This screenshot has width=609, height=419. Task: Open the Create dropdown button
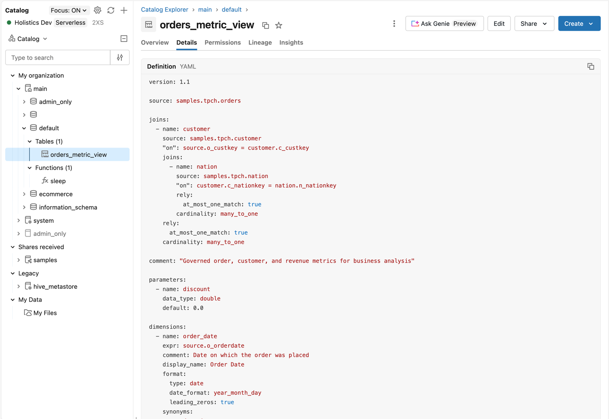[x=579, y=24]
